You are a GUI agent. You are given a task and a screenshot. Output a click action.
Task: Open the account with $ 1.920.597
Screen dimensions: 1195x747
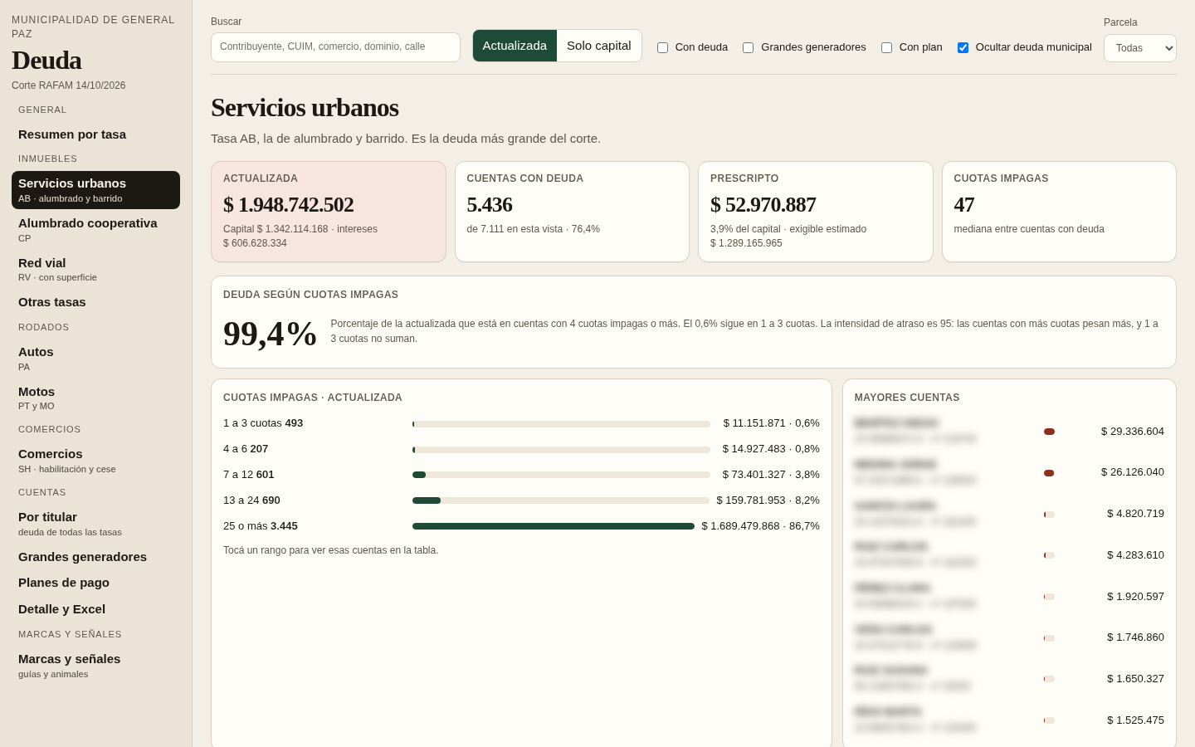(x=1009, y=597)
